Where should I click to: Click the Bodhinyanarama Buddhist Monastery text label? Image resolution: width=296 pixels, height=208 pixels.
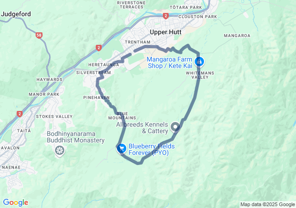pos(76,137)
